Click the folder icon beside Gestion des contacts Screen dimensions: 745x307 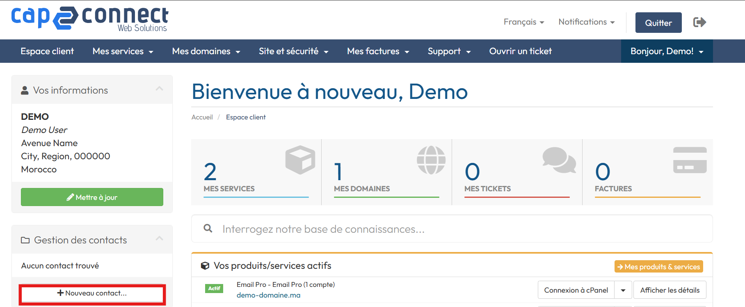pyautogui.click(x=25, y=240)
